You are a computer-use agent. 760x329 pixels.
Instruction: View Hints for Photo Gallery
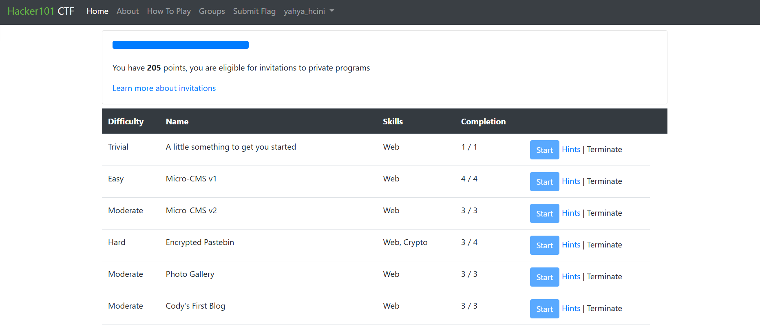571,276
